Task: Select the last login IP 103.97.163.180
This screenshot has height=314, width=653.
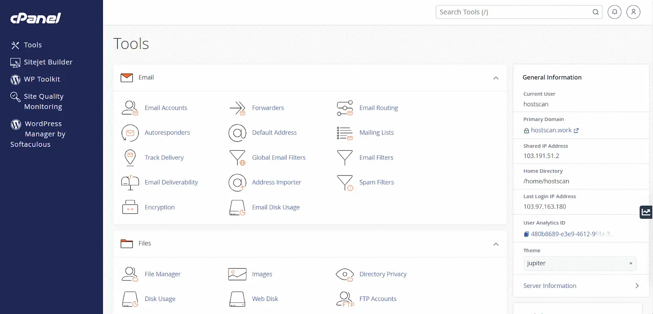Action: coord(544,206)
